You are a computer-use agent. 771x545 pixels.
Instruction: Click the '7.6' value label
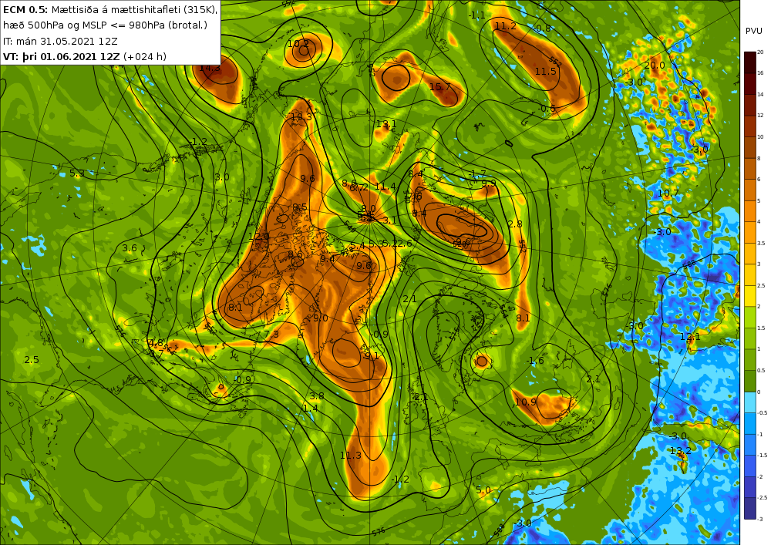[x=414, y=196]
